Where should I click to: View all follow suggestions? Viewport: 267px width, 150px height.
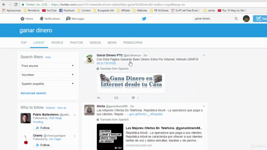(62, 108)
